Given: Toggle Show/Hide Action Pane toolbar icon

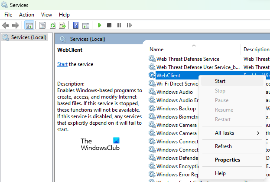Looking at the screenshot, I should point(86,26).
